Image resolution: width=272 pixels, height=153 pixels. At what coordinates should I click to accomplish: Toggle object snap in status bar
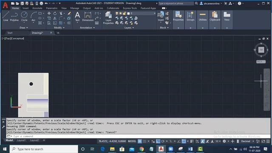tap(184, 142)
